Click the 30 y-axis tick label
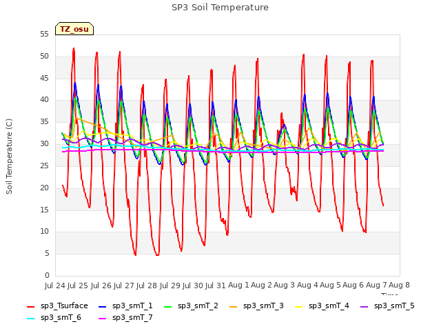This screenshot has width=441, height=331. click(44, 144)
